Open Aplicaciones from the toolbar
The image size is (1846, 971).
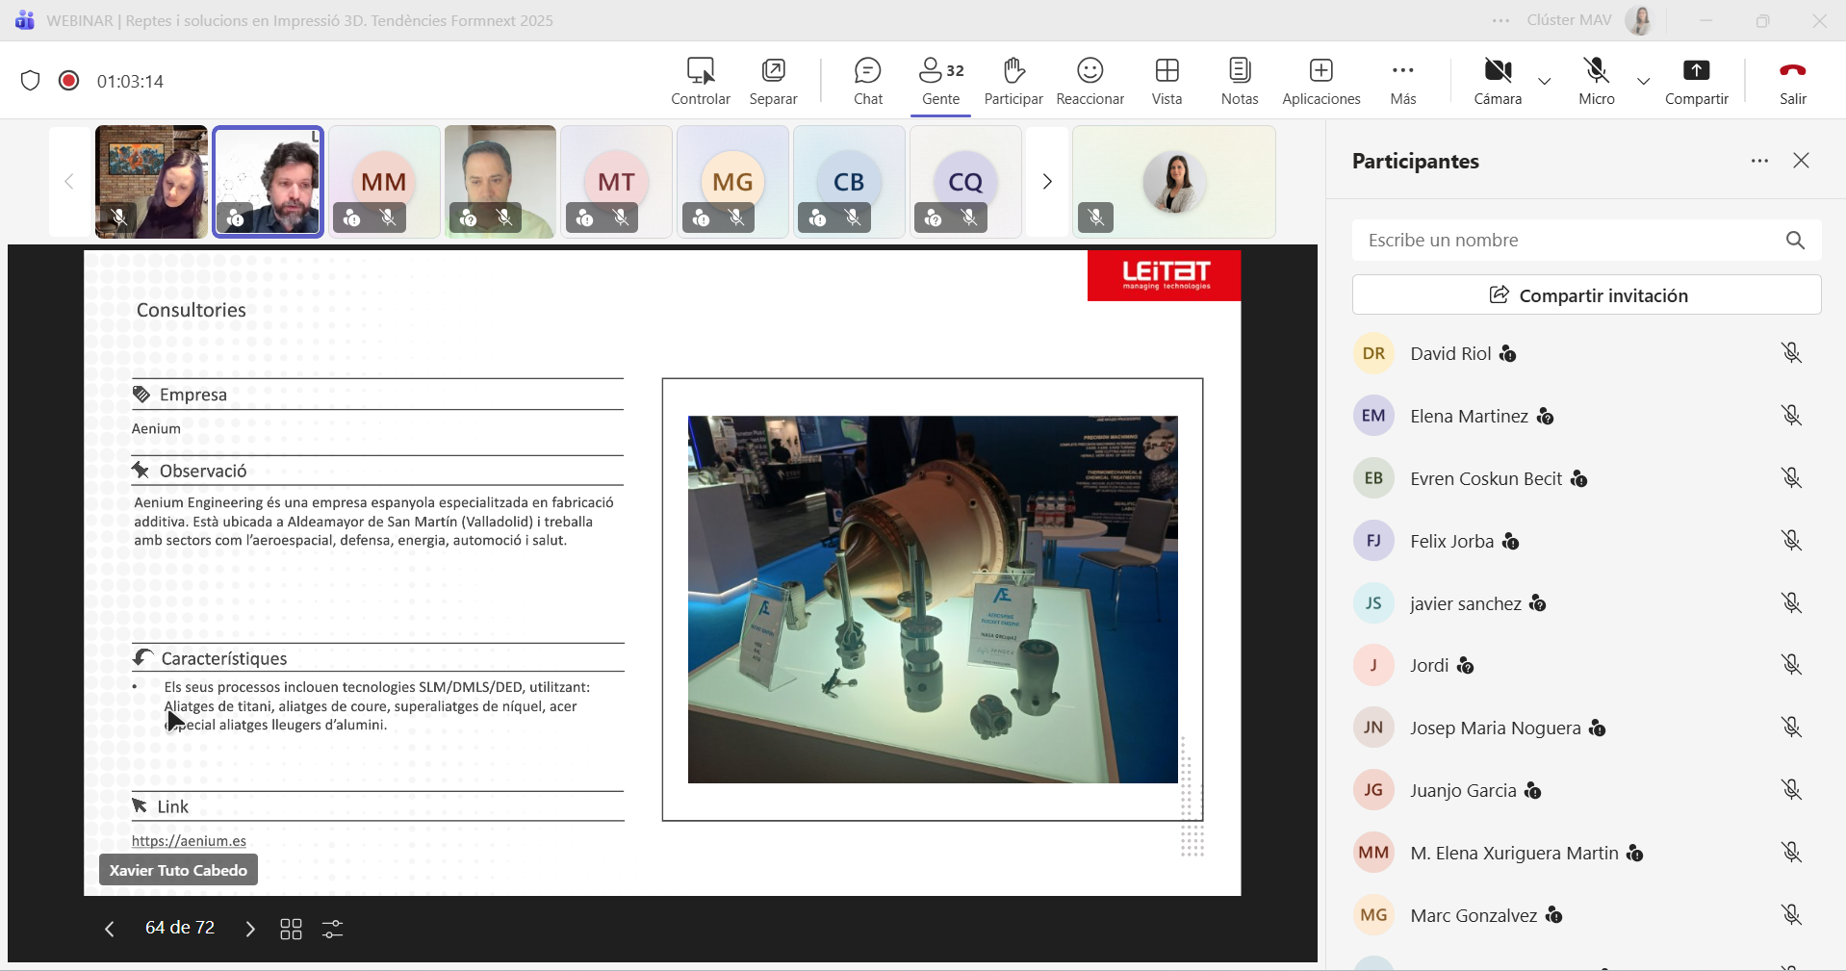coord(1320,81)
